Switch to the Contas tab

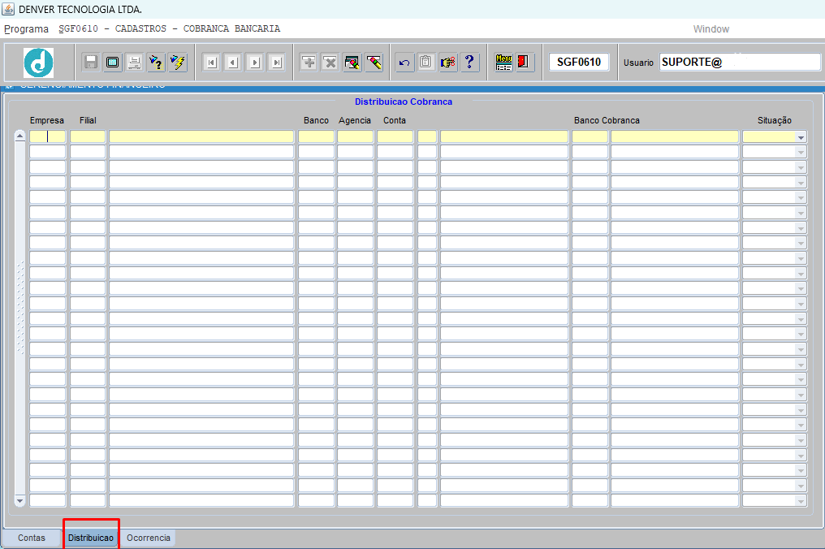(32, 538)
